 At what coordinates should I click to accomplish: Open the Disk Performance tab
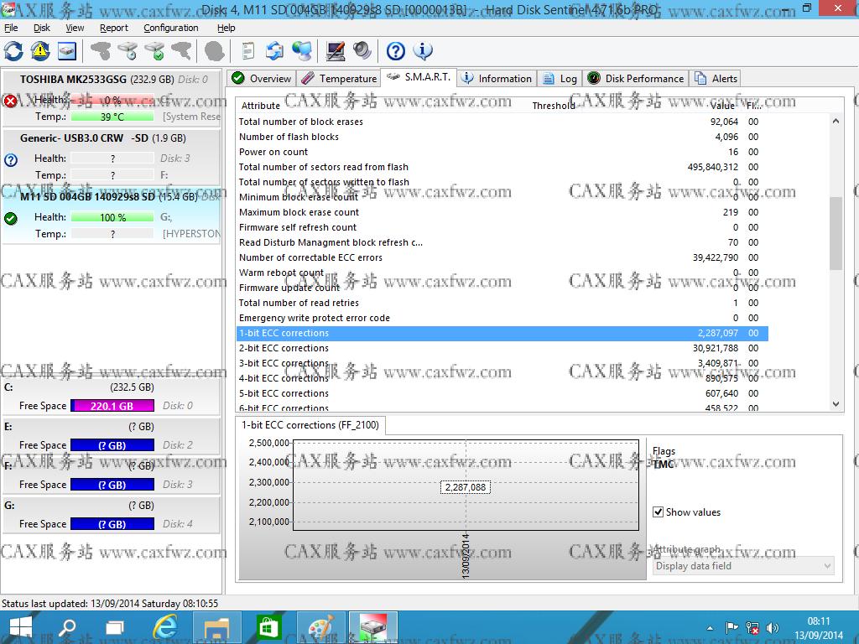[636, 78]
